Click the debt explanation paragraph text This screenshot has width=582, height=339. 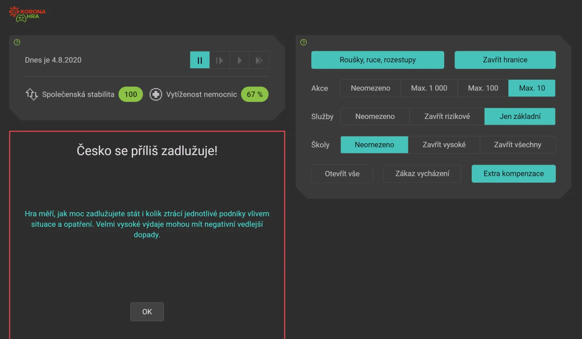tap(147, 224)
